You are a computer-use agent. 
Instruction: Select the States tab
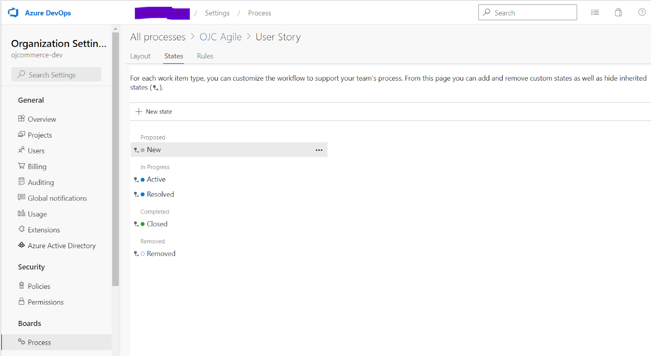(x=174, y=56)
